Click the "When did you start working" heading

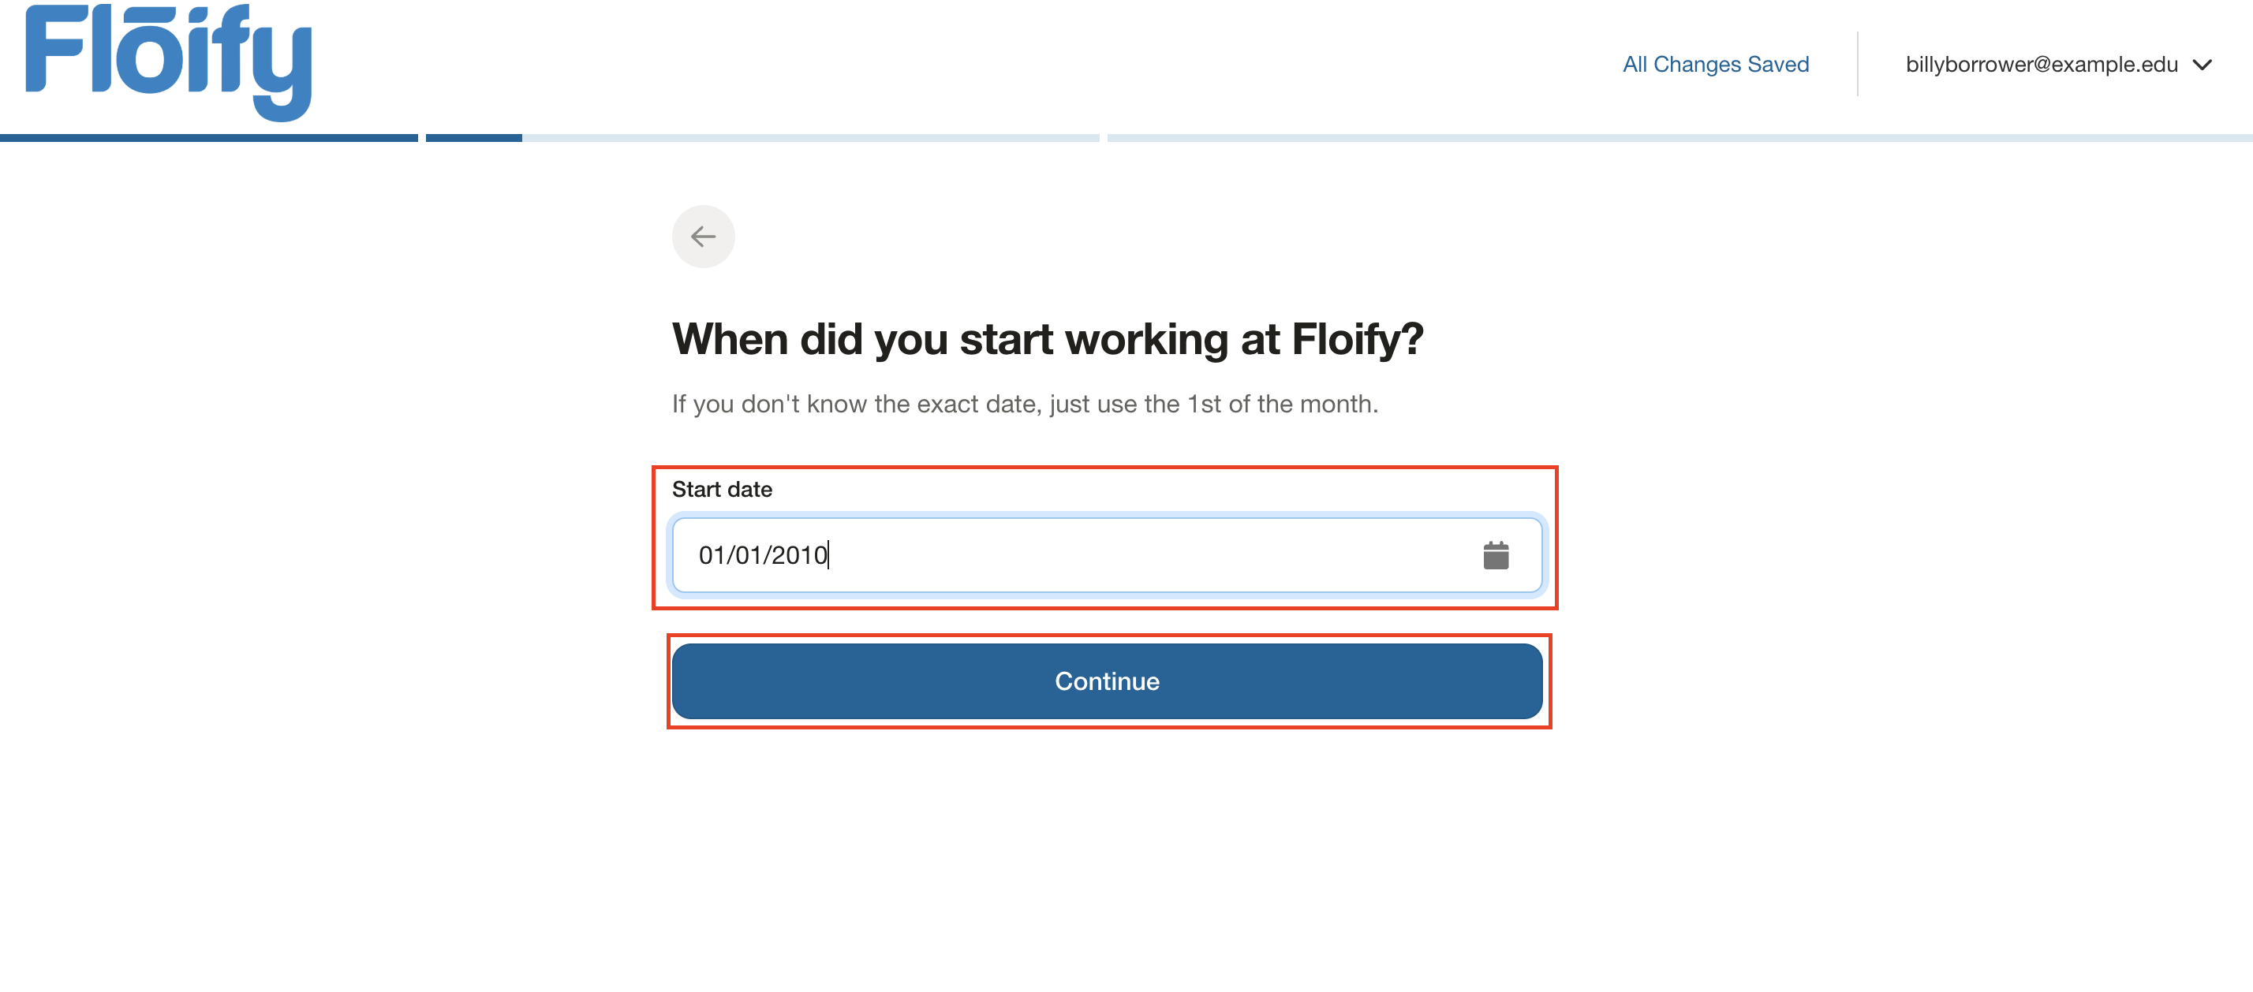[1047, 339]
